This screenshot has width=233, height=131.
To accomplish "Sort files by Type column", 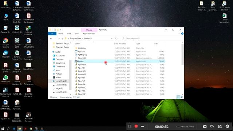I will click(x=138, y=44).
